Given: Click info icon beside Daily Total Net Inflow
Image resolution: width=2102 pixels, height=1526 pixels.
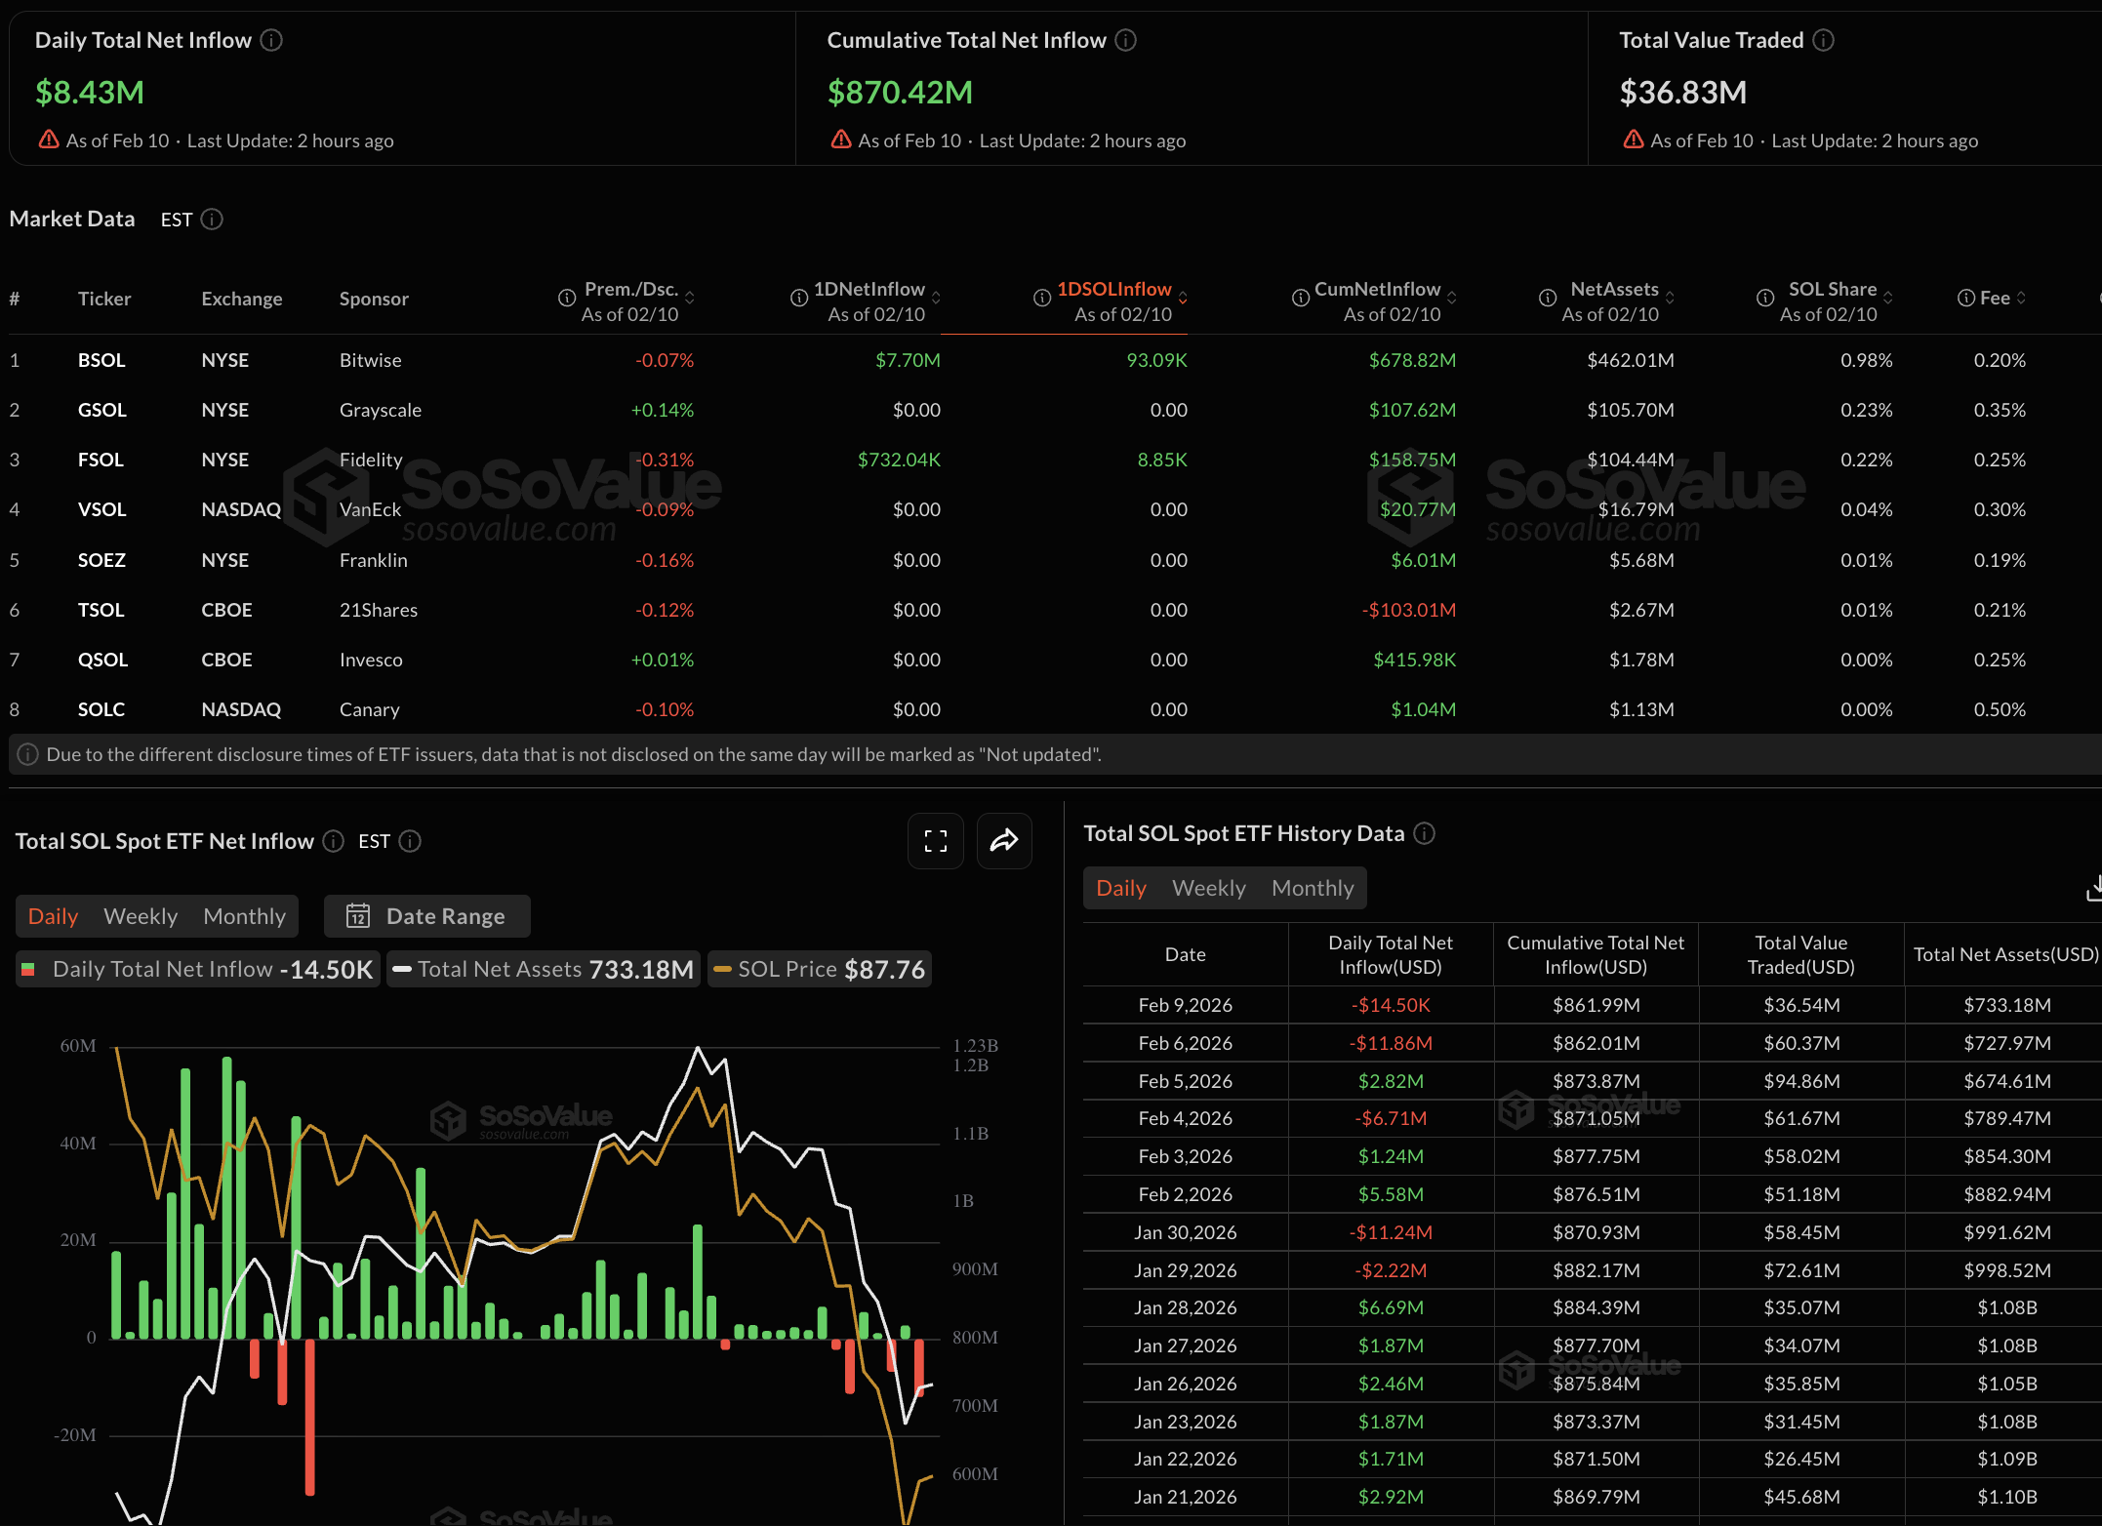Looking at the screenshot, I should 271,40.
